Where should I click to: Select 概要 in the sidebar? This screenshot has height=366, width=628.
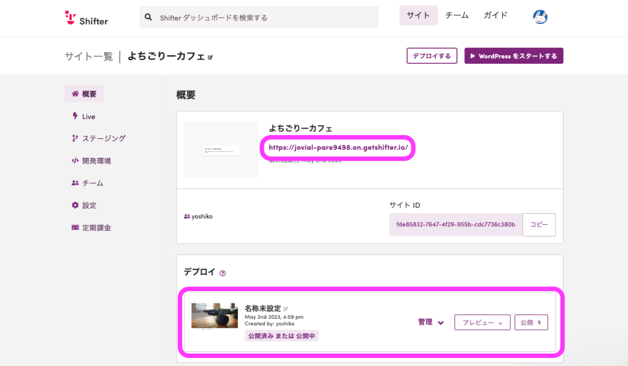point(84,94)
